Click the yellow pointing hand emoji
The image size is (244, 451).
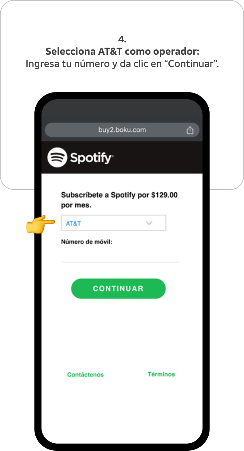coord(41,224)
